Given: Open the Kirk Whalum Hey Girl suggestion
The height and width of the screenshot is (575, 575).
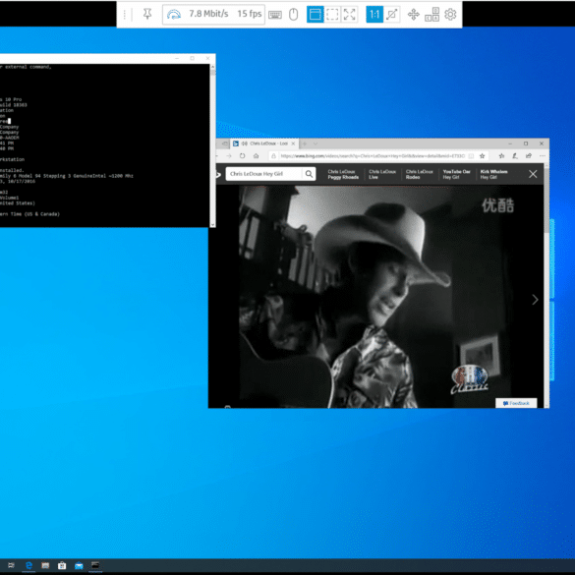Looking at the screenshot, I should [x=493, y=174].
